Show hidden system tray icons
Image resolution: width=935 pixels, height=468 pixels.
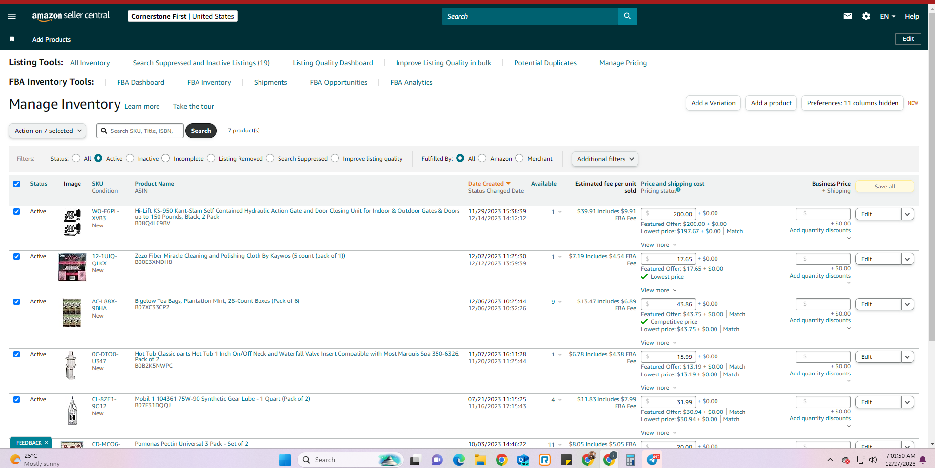[x=830, y=460]
